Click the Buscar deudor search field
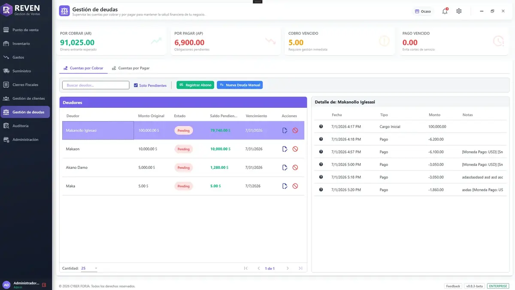This screenshot has height=290, width=515. [x=96, y=85]
